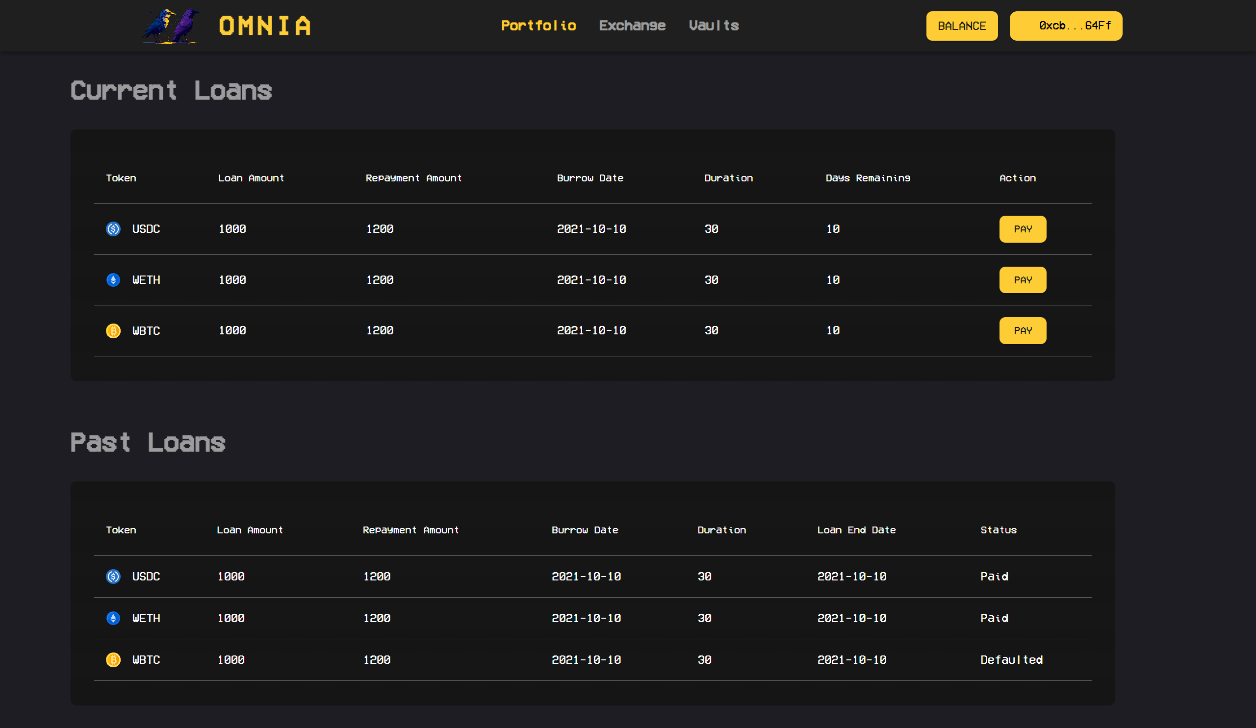This screenshot has width=1256, height=728.
Task: Click WETH token icon in Current Loans
Action: 113,280
